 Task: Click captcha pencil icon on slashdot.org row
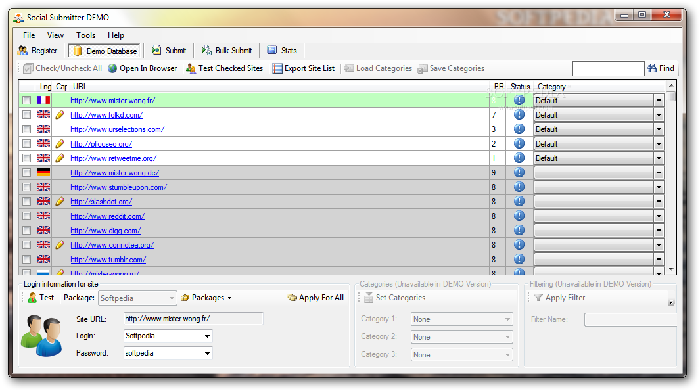point(60,201)
